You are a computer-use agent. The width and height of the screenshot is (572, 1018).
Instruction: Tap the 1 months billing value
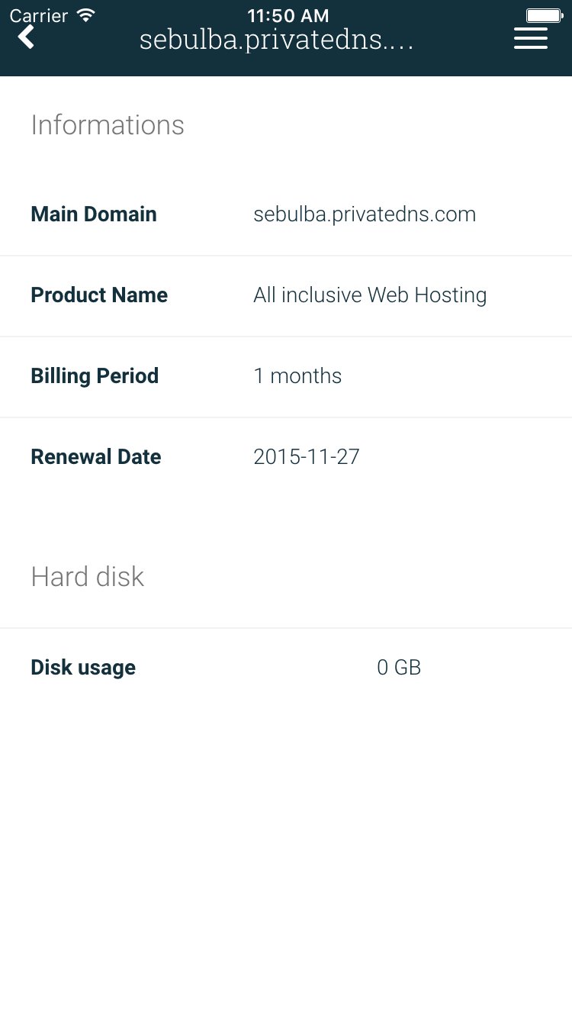click(x=297, y=376)
